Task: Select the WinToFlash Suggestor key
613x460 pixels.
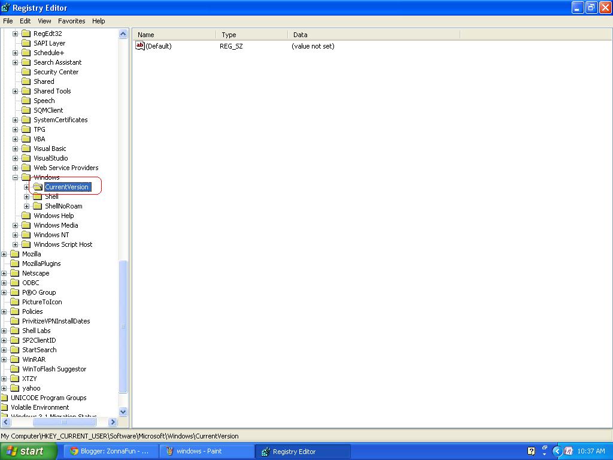Action: (54, 369)
